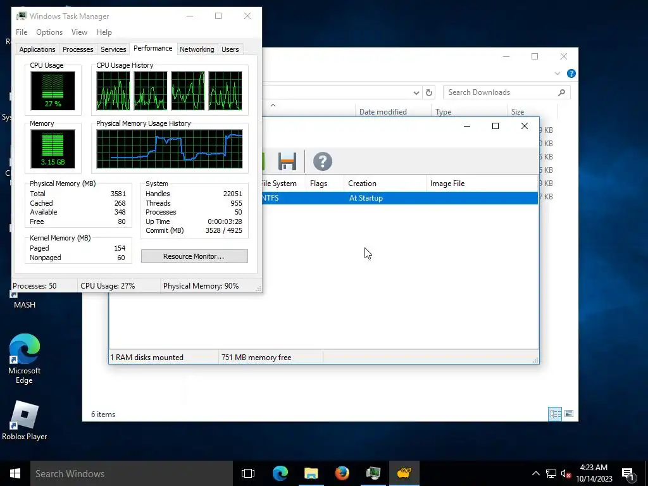648x486 pixels.
Task: Click '751 MB memory free' status text
Action: [256, 358]
